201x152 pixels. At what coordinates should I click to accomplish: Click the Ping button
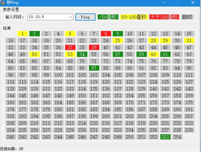(85, 17)
